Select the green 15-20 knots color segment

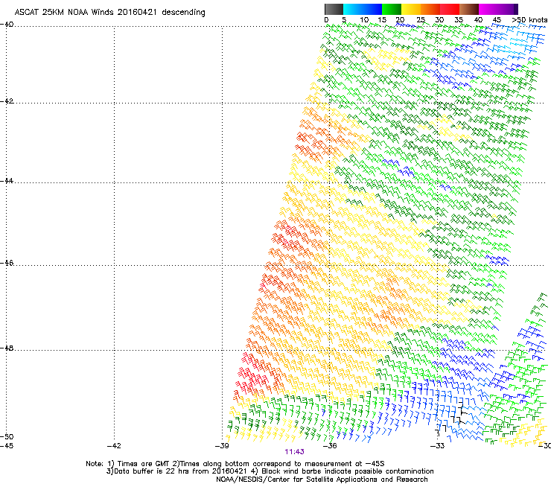coord(392,9)
